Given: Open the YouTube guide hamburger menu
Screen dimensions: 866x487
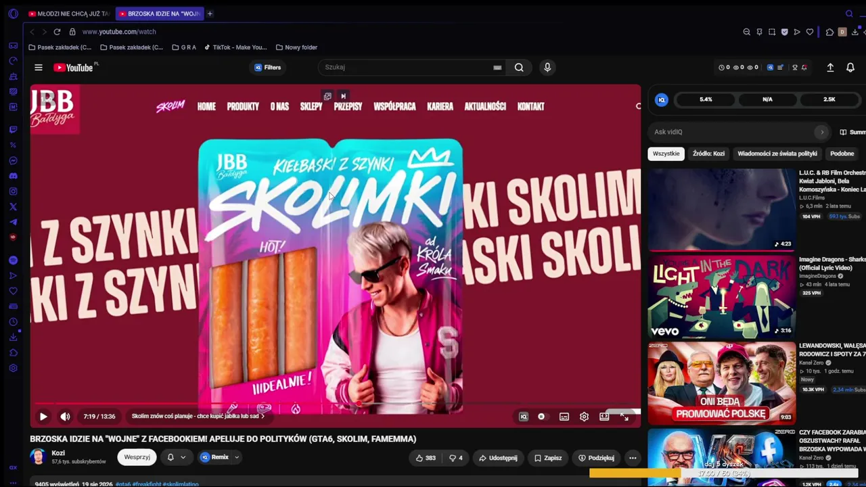Looking at the screenshot, I should click(39, 68).
